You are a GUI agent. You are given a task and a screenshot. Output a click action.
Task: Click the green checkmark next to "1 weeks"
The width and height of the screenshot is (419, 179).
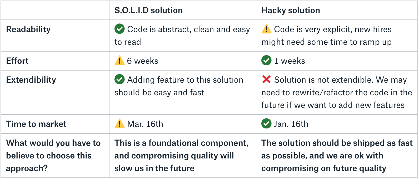(x=266, y=60)
